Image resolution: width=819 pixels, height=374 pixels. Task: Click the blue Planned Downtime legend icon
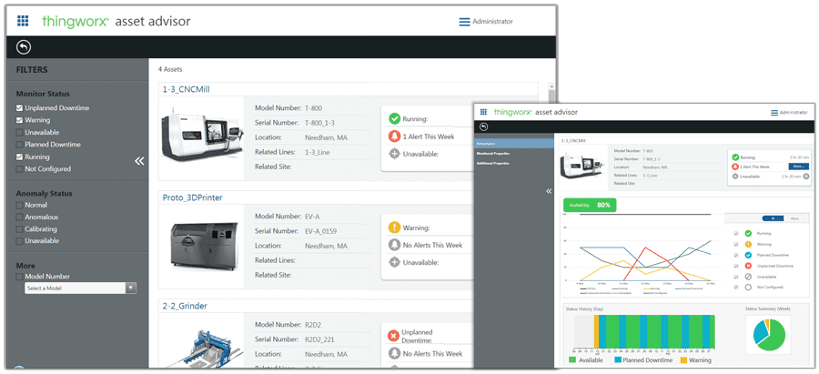pos(748,255)
